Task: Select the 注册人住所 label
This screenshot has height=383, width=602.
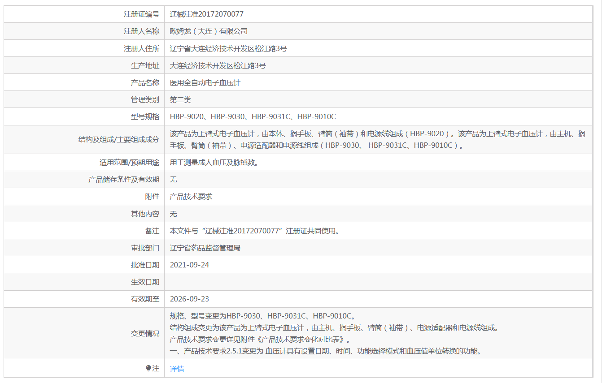Action: 141,48
